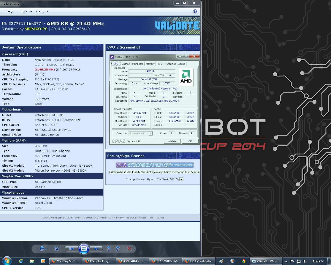This screenshot has width=331, height=265.
Task: Click the Open menu item
Action: (x=40, y=12)
